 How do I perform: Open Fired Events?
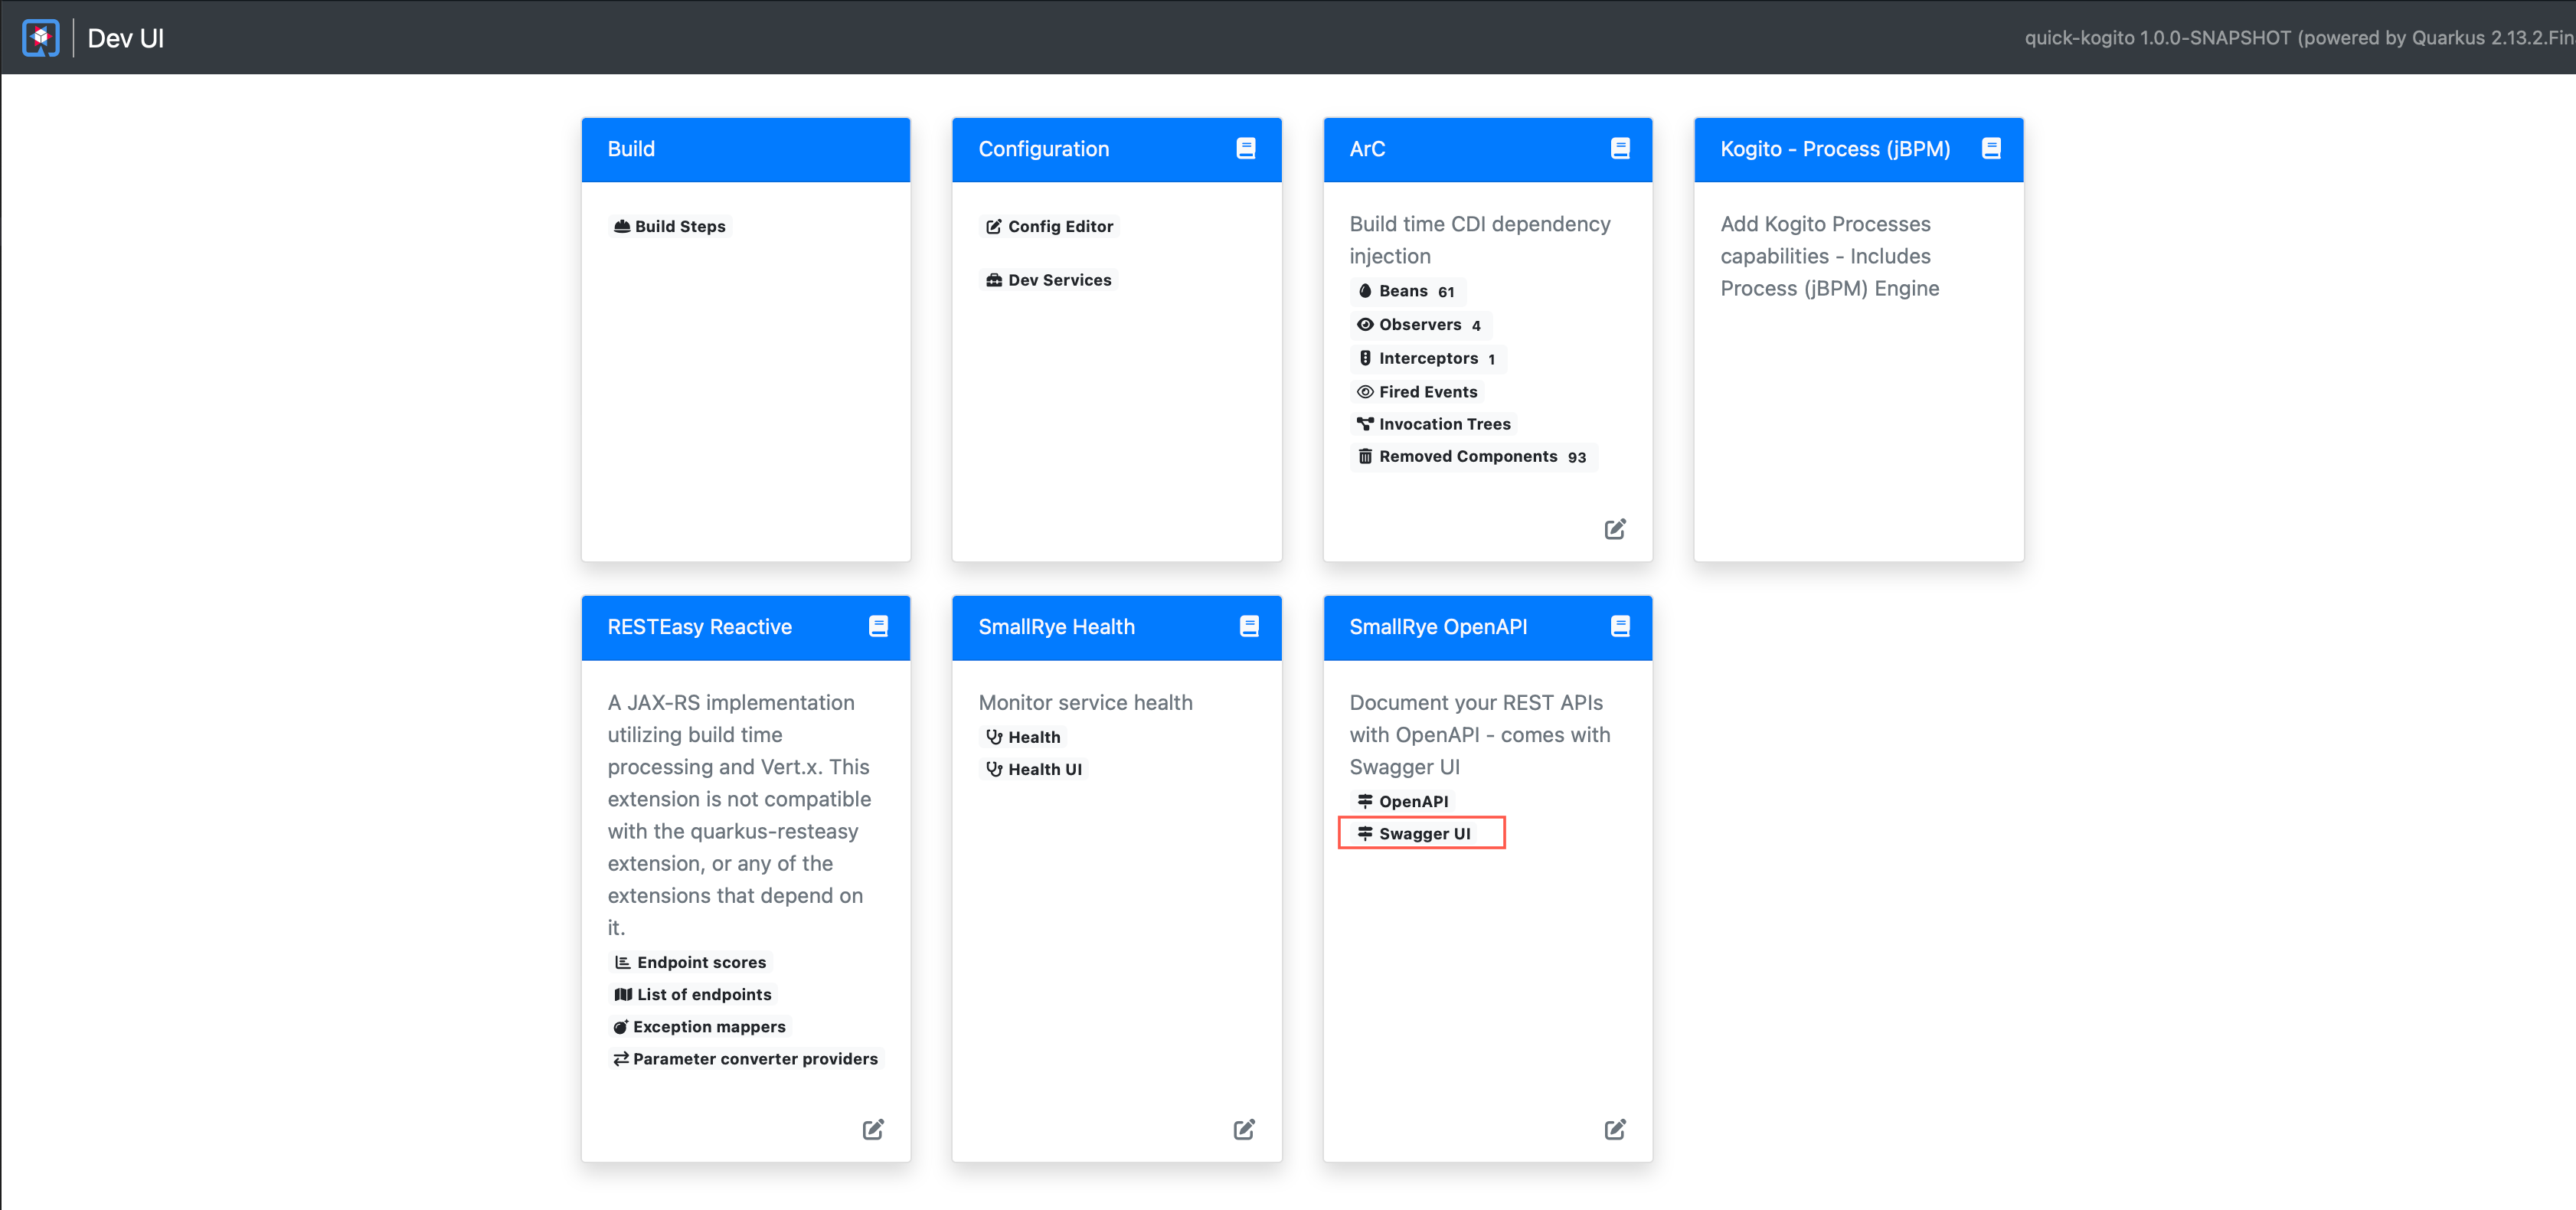pos(1416,392)
